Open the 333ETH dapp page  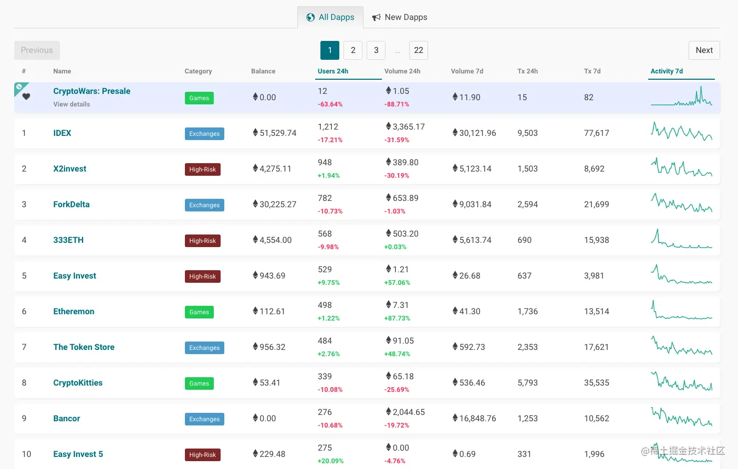click(x=68, y=240)
